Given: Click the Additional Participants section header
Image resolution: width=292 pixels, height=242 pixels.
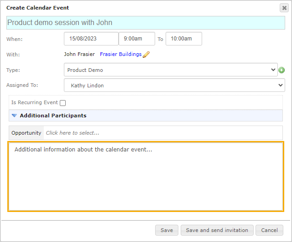Looking at the screenshot, I should click(x=146, y=116).
